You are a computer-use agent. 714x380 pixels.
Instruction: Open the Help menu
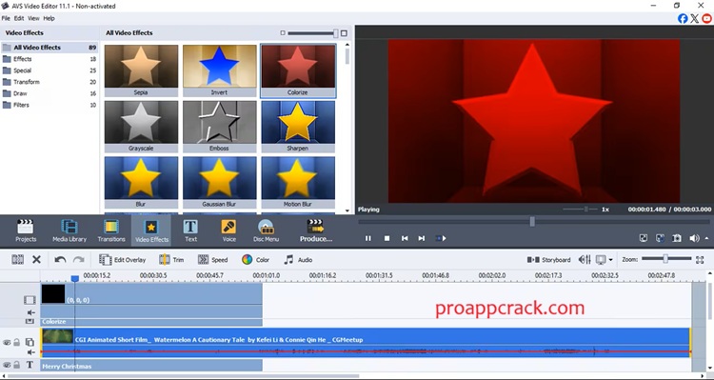[49, 18]
